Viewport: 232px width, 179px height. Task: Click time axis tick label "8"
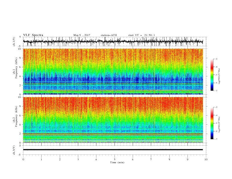pyautogui.click(x=169, y=159)
